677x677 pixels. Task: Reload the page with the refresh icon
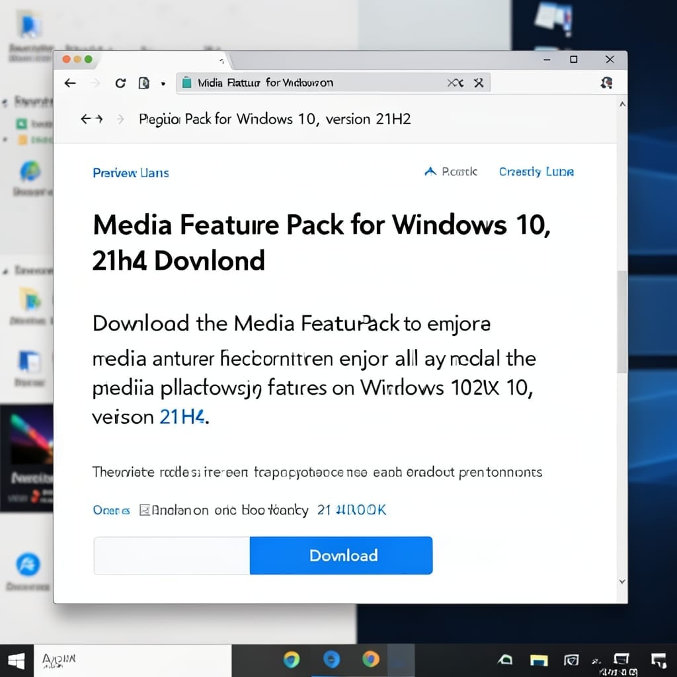point(120,83)
